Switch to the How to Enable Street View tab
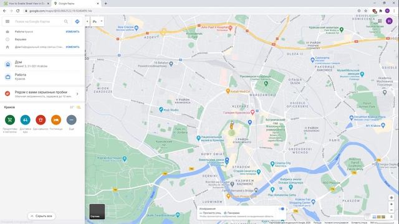Image resolution: width=399 pixels, height=224 pixels. tap(27, 4)
